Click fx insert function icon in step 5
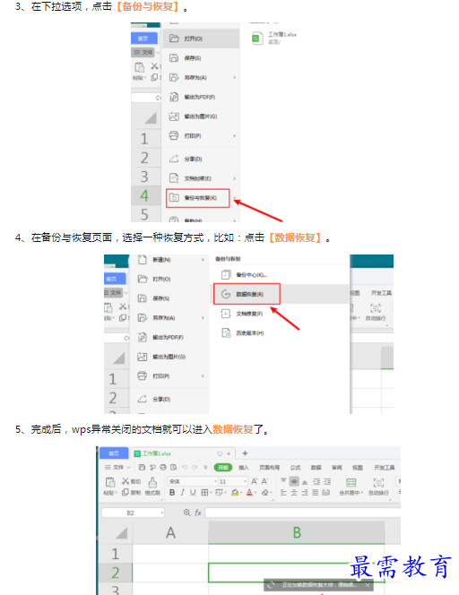The width and height of the screenshot is (459, 595). pos(198,513)
